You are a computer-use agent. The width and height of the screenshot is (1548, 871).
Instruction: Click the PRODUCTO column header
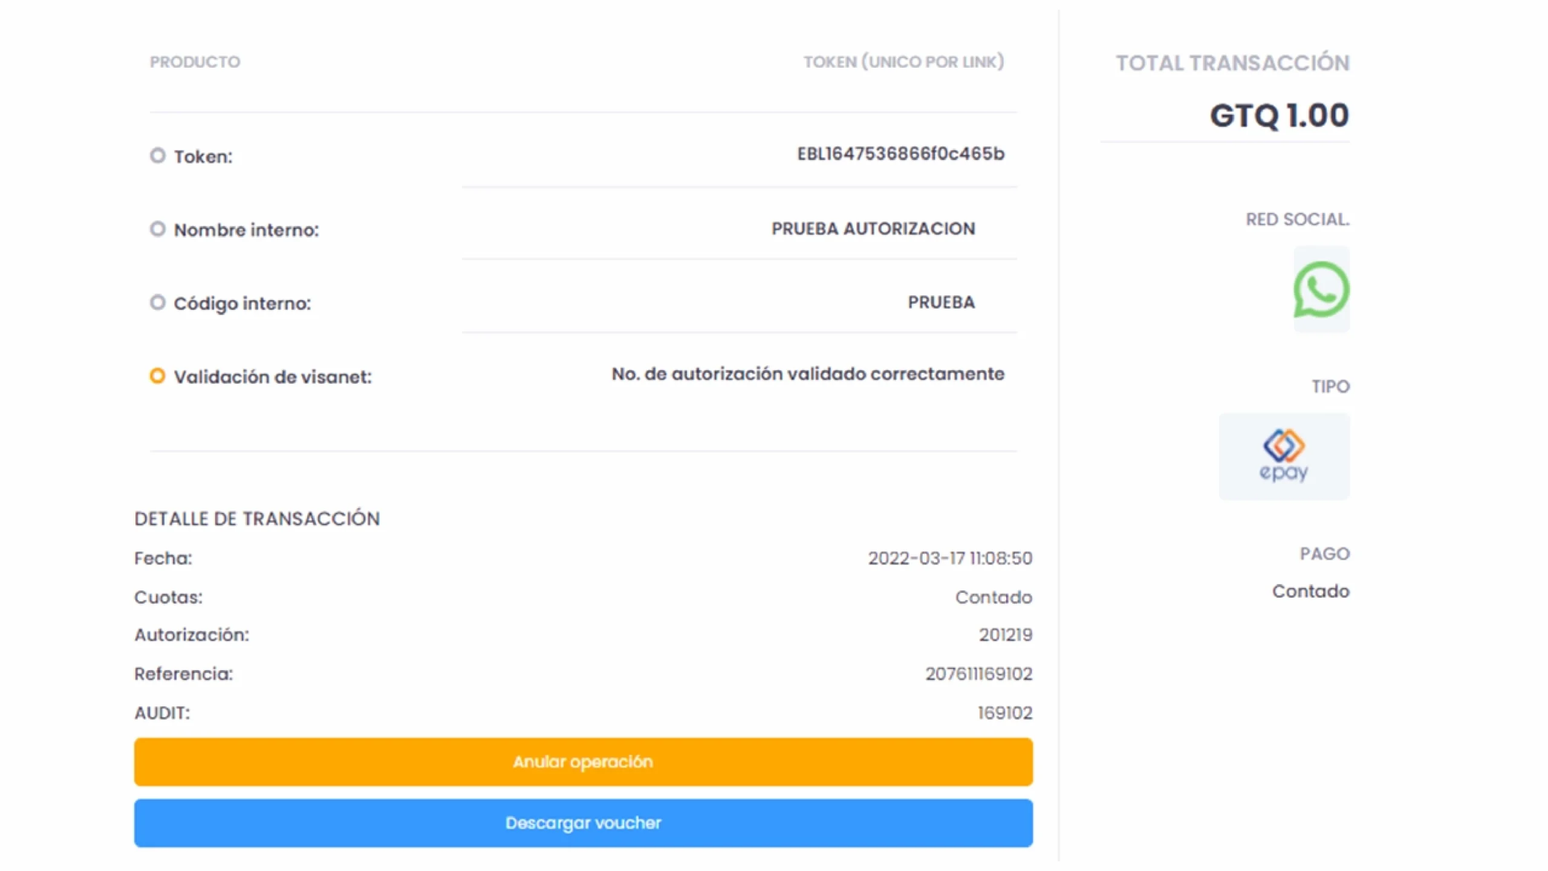(x=195, y=62)
